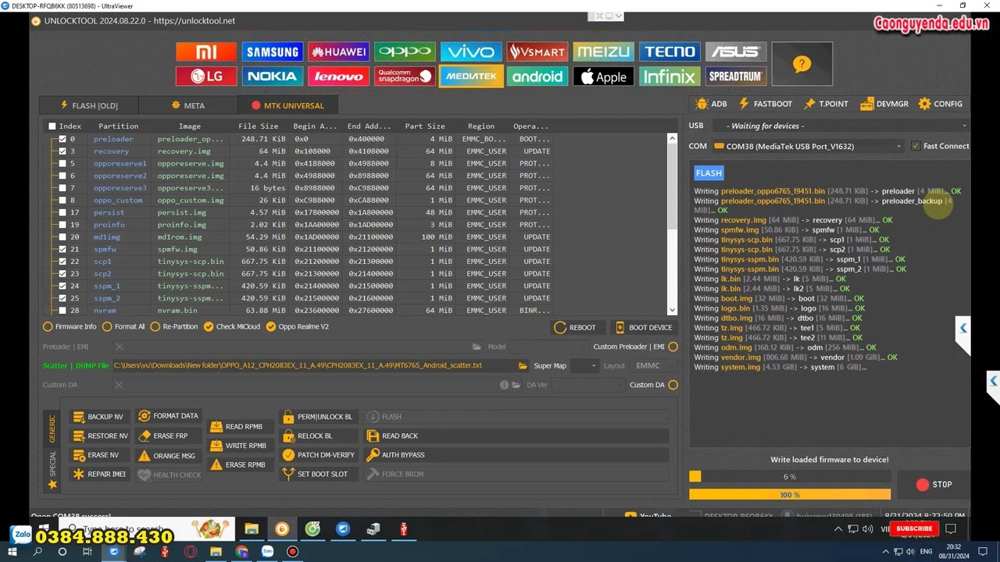
Task: Select the GENERIC side tab
Action: [52, 428]
